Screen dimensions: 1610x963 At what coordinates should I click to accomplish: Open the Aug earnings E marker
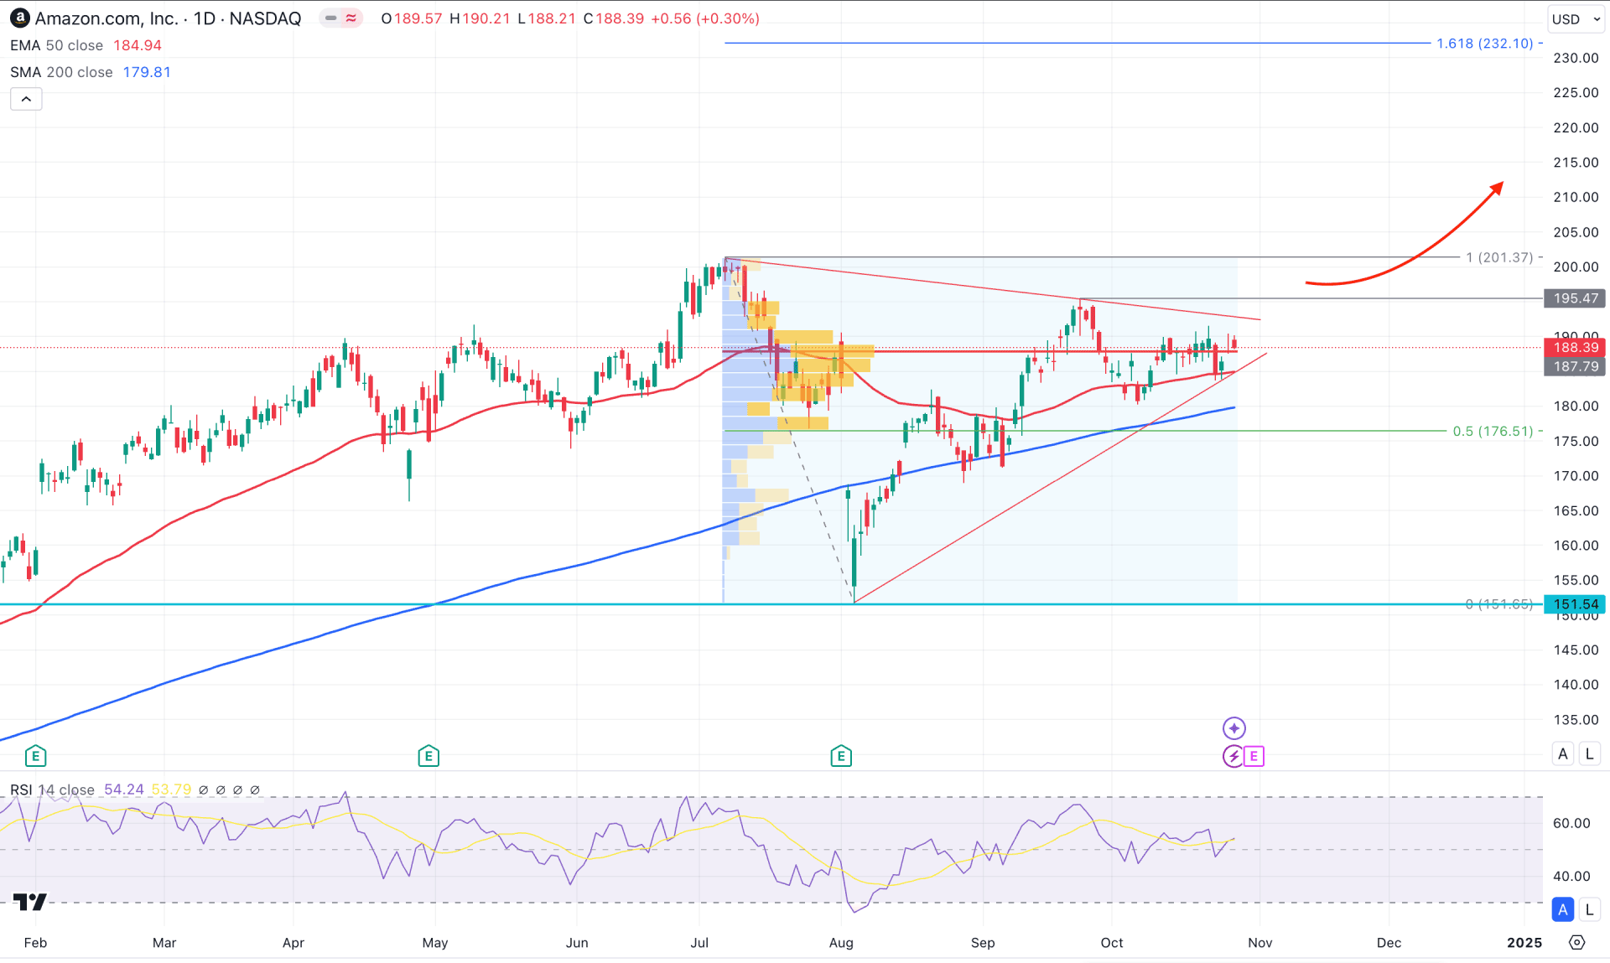(x=841, y=756)
